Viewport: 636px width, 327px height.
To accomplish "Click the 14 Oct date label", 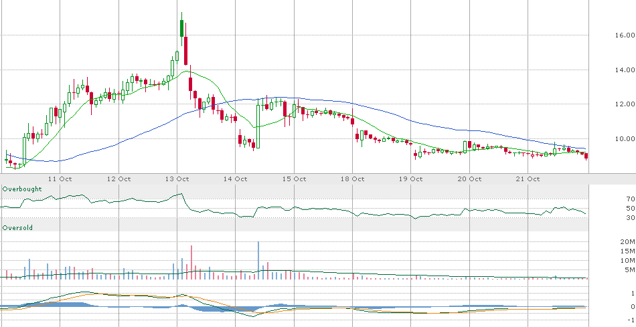I will [x=235, y=179].
